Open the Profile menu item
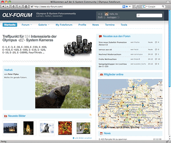Screen dimensions: 171x143 coord(82,25)
